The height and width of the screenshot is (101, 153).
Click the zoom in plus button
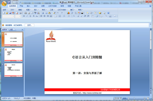[x=145, y=98]
